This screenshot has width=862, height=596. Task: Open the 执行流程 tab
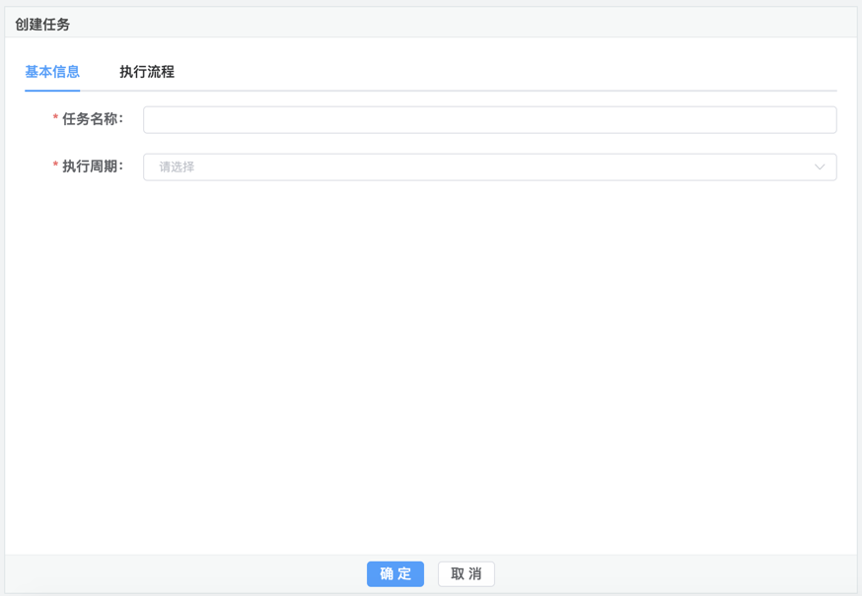pyautogui.click(x=147, y=72)
